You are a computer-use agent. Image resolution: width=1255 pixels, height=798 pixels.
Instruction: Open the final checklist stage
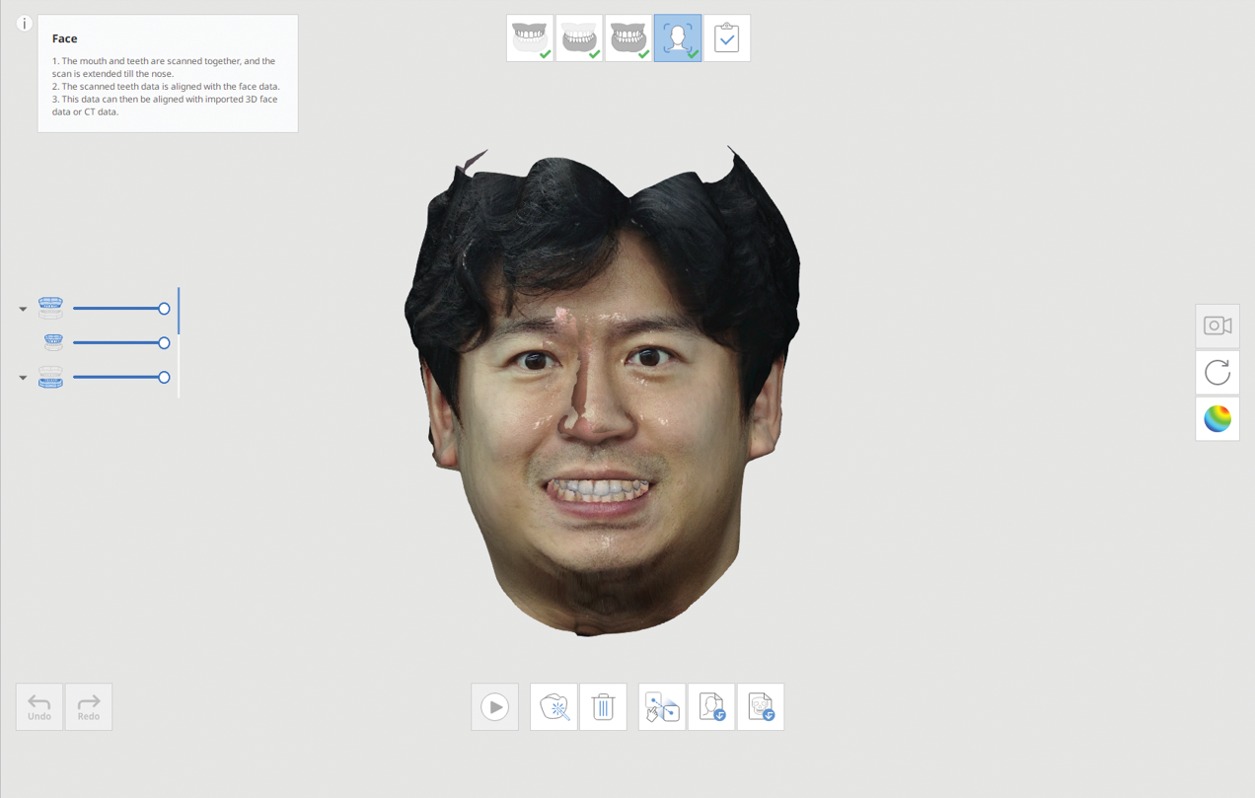click(726, 37)
